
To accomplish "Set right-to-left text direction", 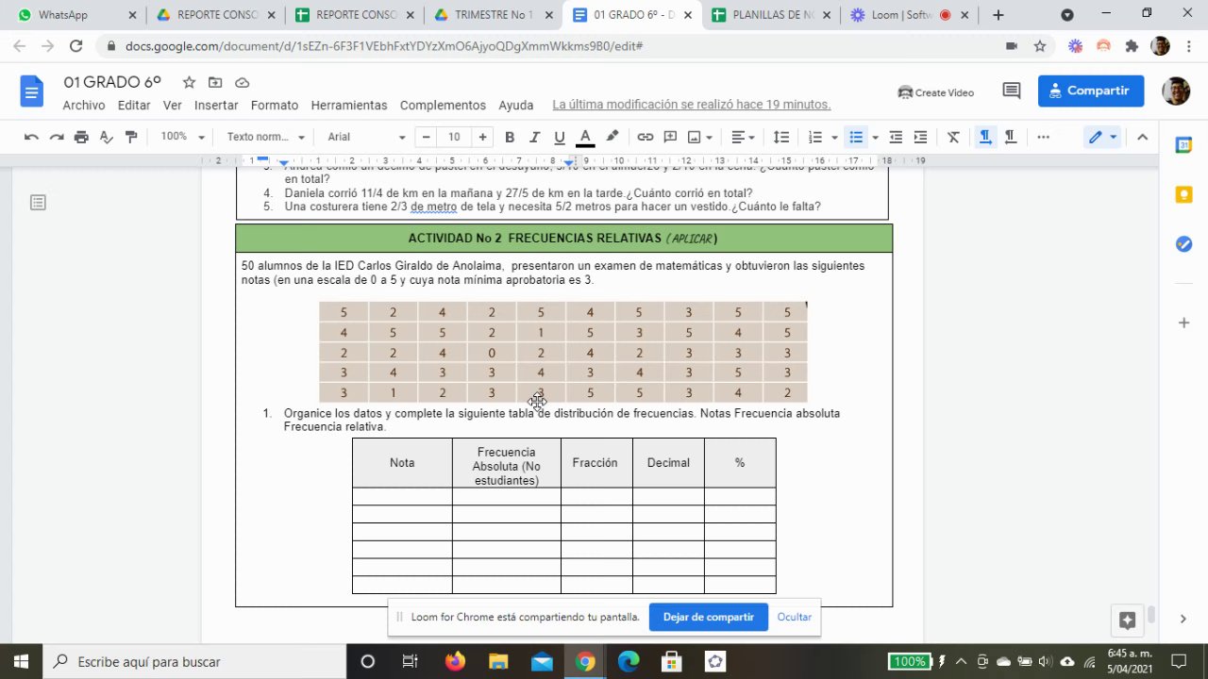I will 1010,137.
